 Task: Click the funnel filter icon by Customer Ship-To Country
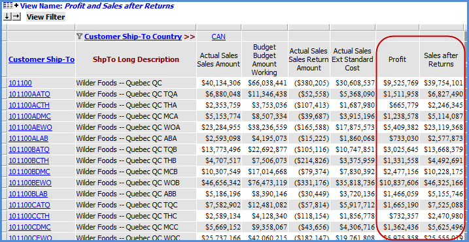(x=79, y=37)
